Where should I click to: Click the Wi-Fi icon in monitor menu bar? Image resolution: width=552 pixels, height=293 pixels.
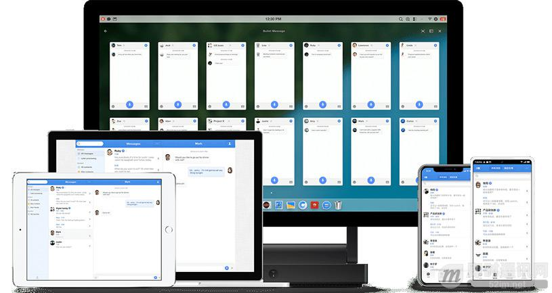click(x=429, y=19)
